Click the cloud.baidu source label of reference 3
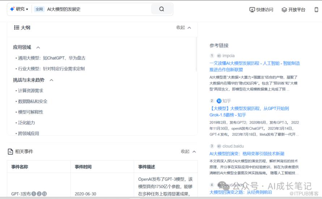Screen dimensions: 322x199 (x=233, y=146)
